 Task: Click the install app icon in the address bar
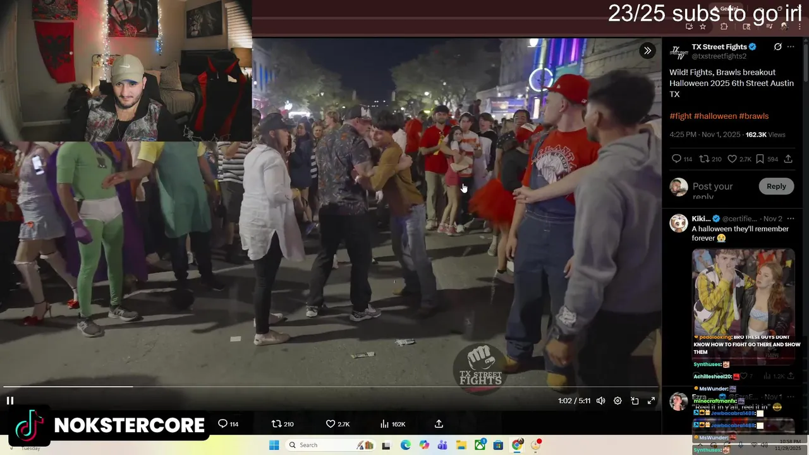689,27
